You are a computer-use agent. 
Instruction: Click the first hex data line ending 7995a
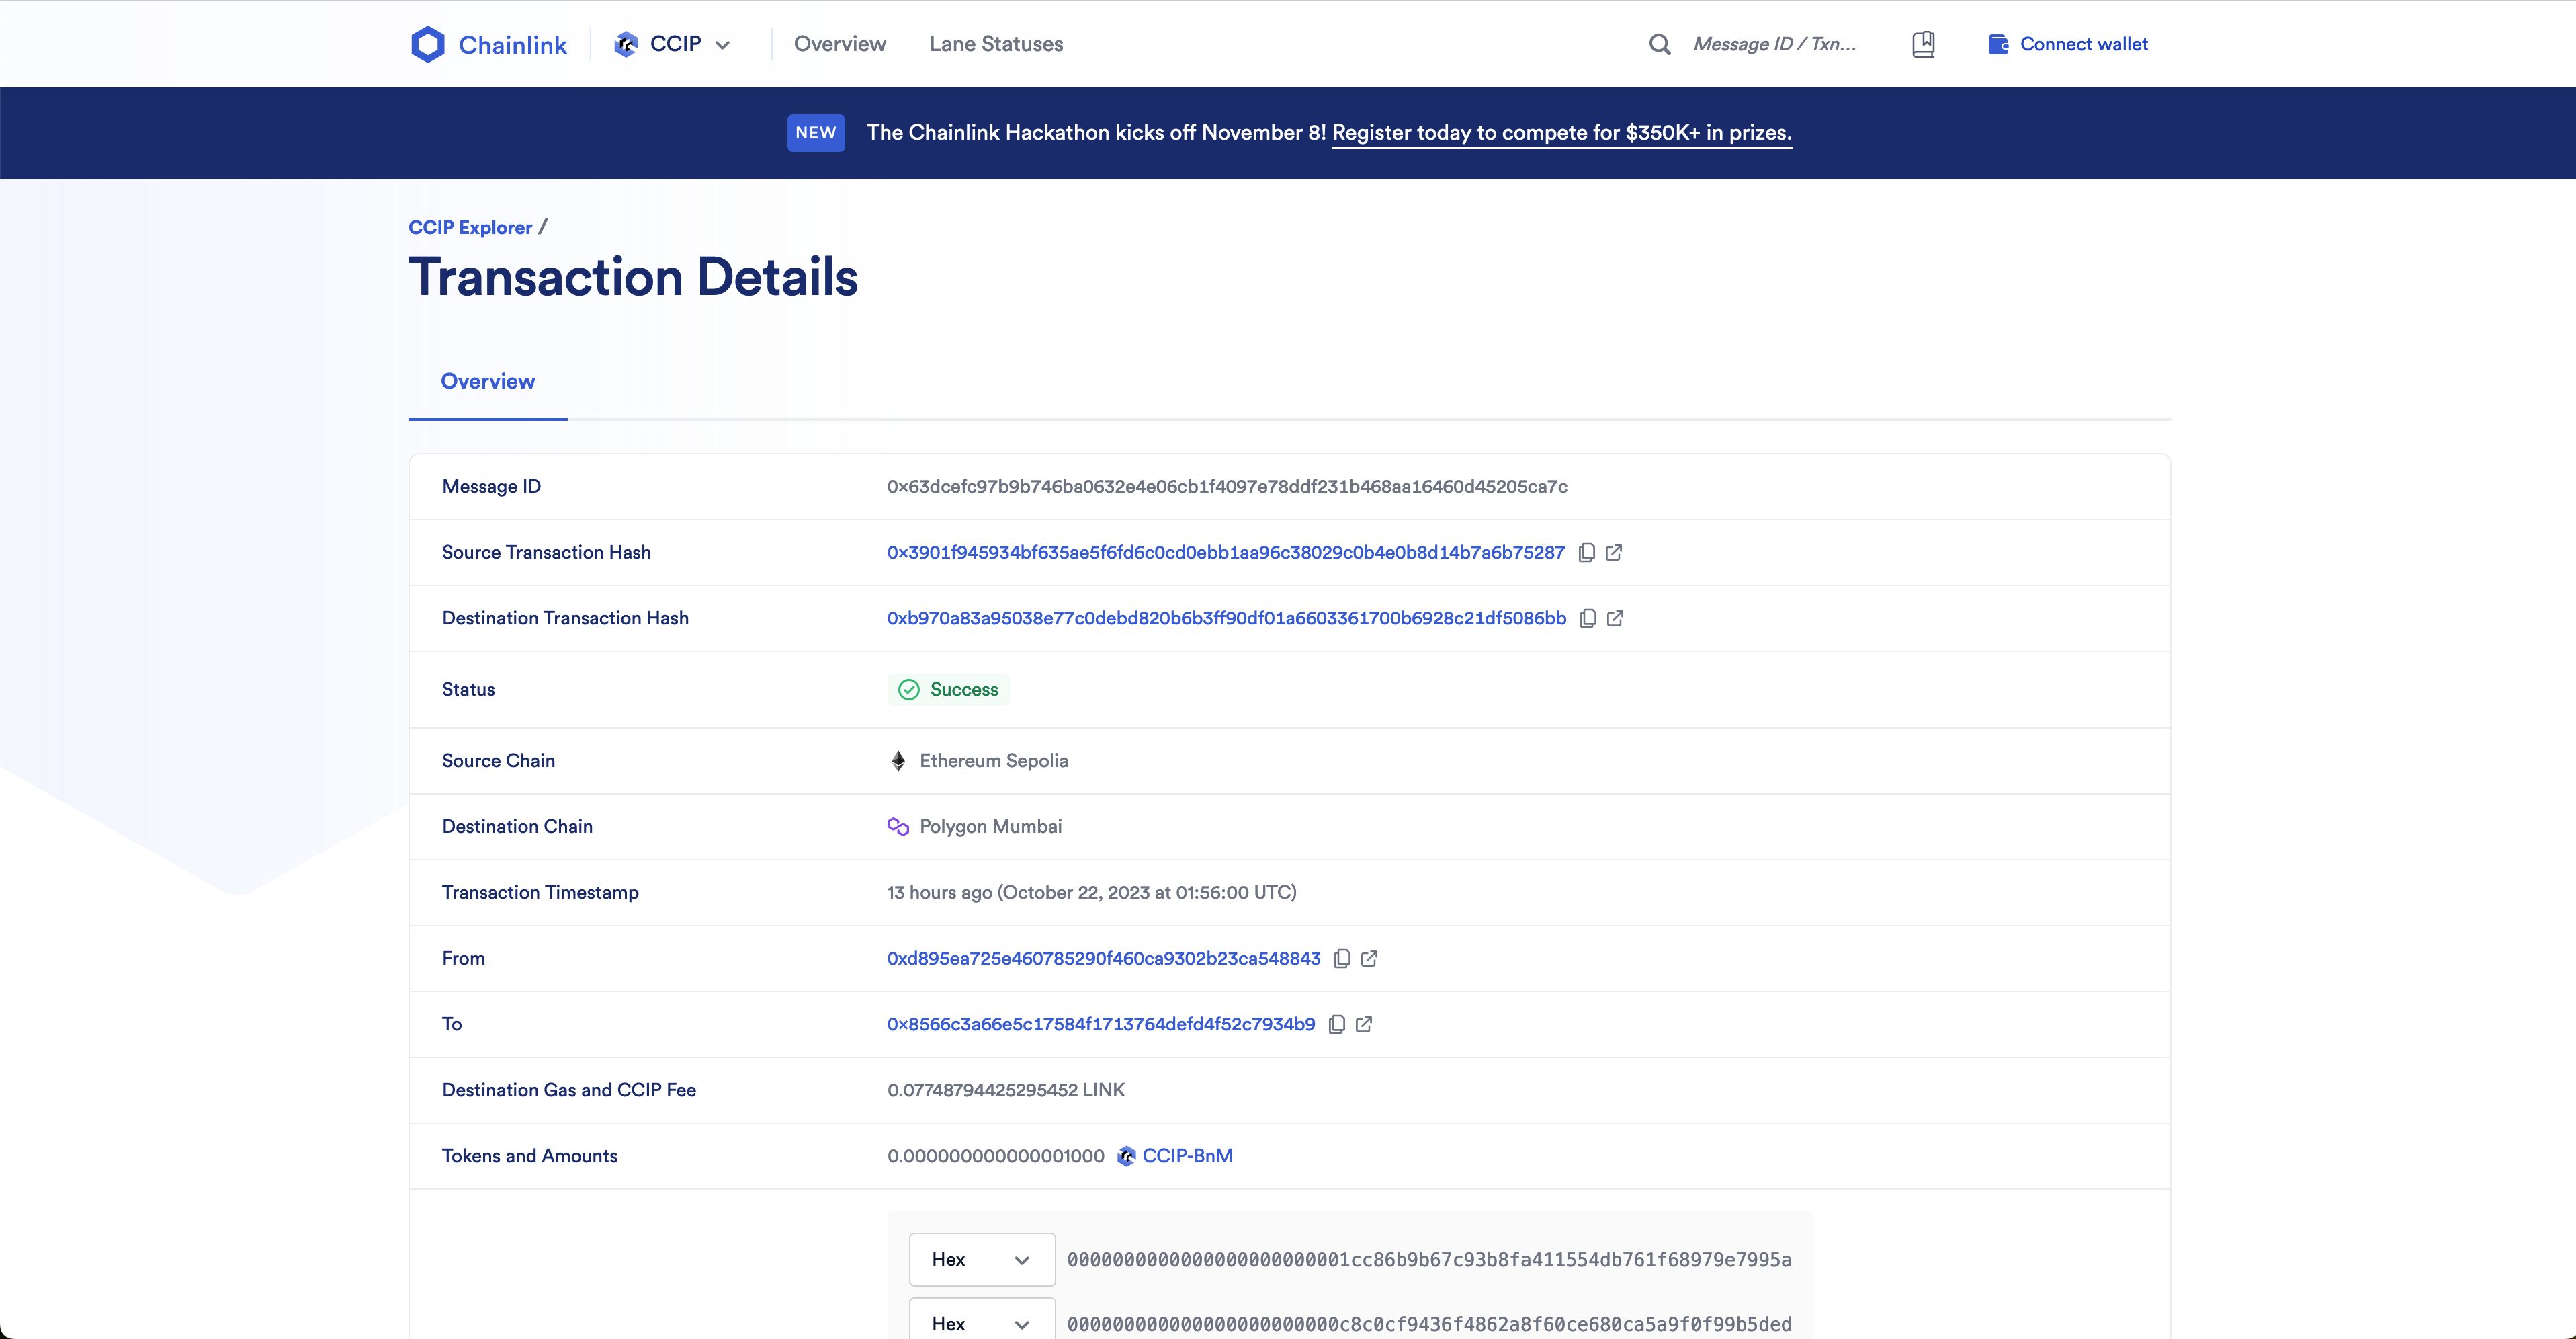(x=1429, y=1260)
